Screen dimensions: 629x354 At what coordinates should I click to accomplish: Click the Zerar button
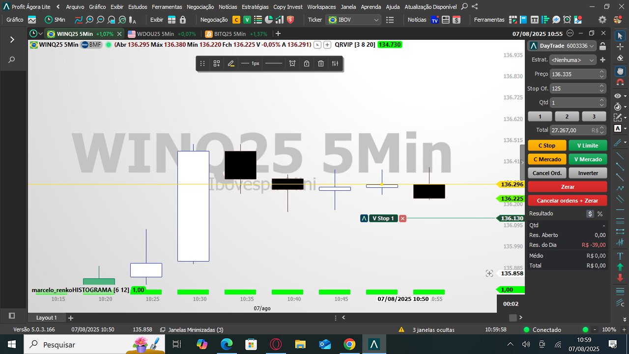point(568,187)
